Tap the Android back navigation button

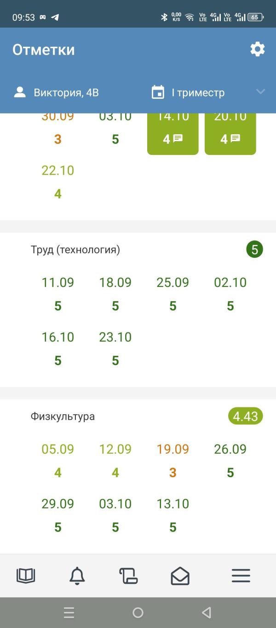pos(207,612)
